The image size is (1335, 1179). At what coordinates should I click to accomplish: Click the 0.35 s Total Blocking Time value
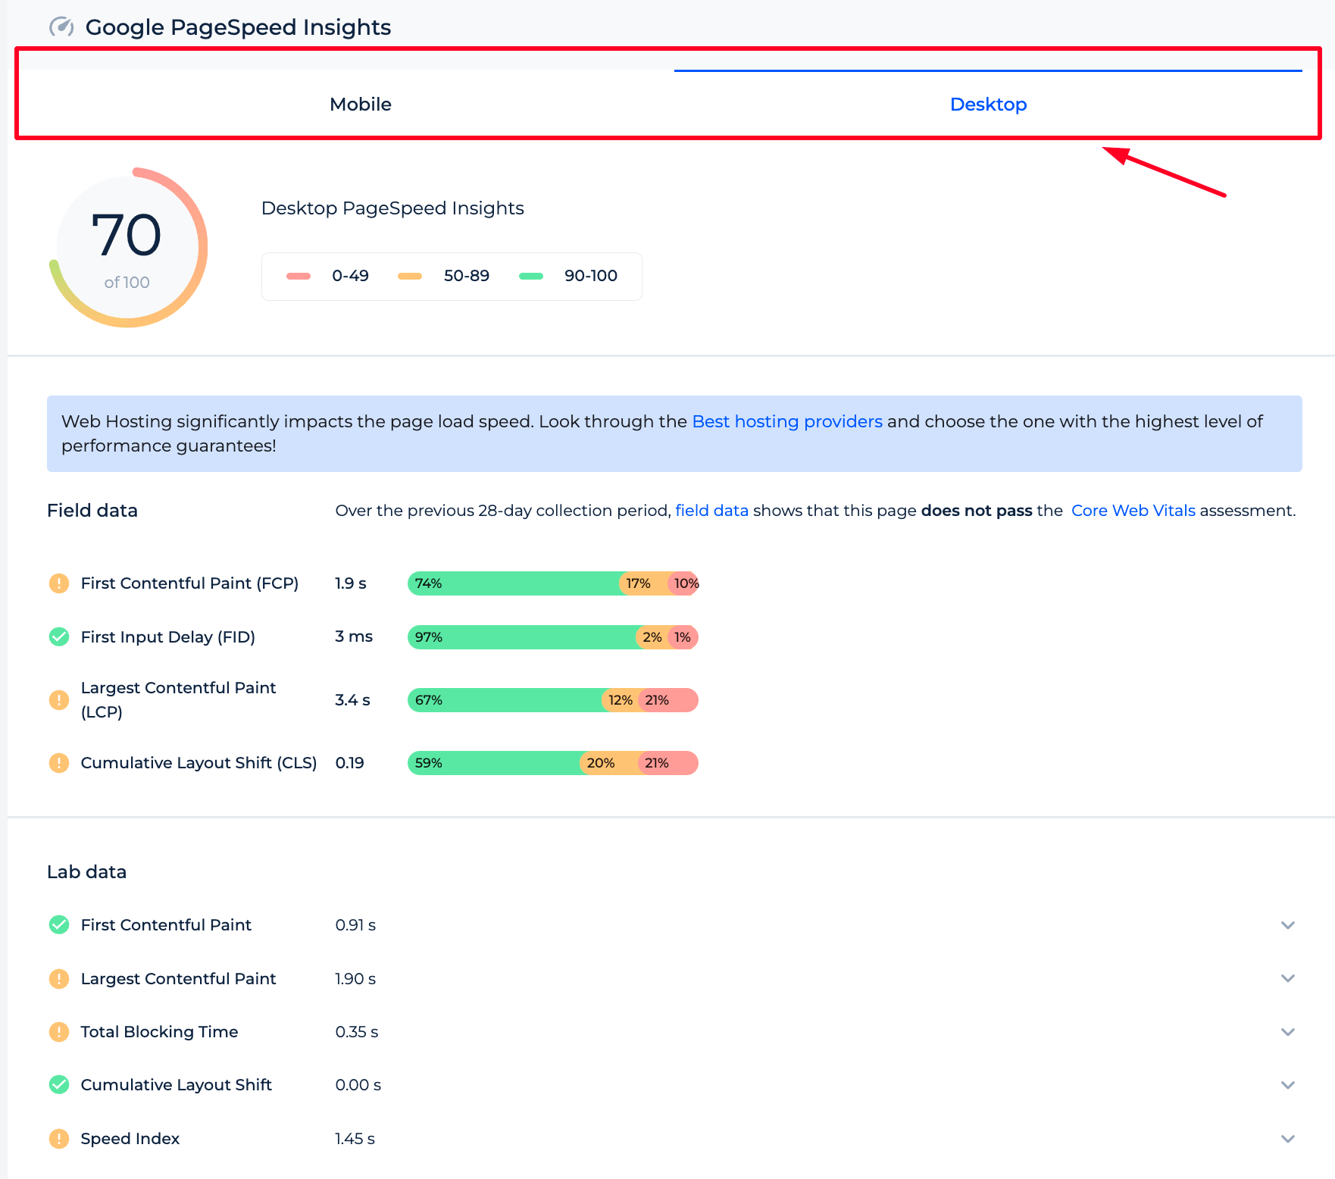pyautogui.click(x=357, y=1032)
